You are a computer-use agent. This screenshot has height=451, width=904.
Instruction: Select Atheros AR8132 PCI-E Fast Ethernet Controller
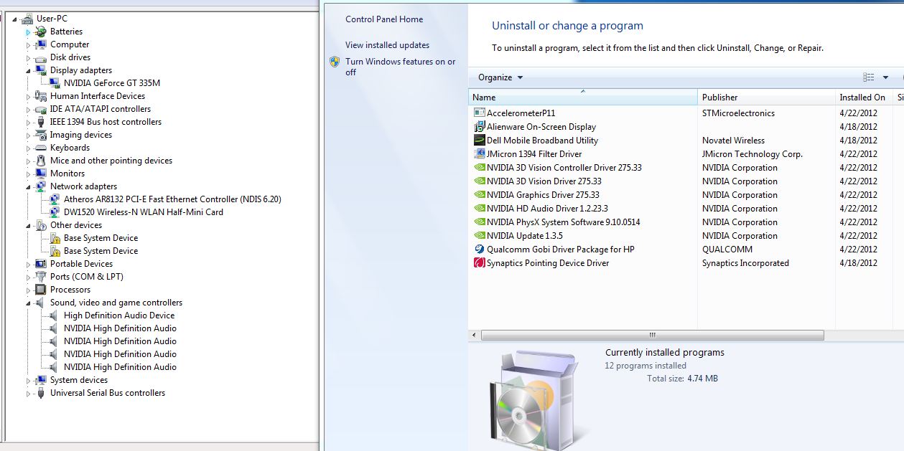pyautogui.click(x=172, y=199)
